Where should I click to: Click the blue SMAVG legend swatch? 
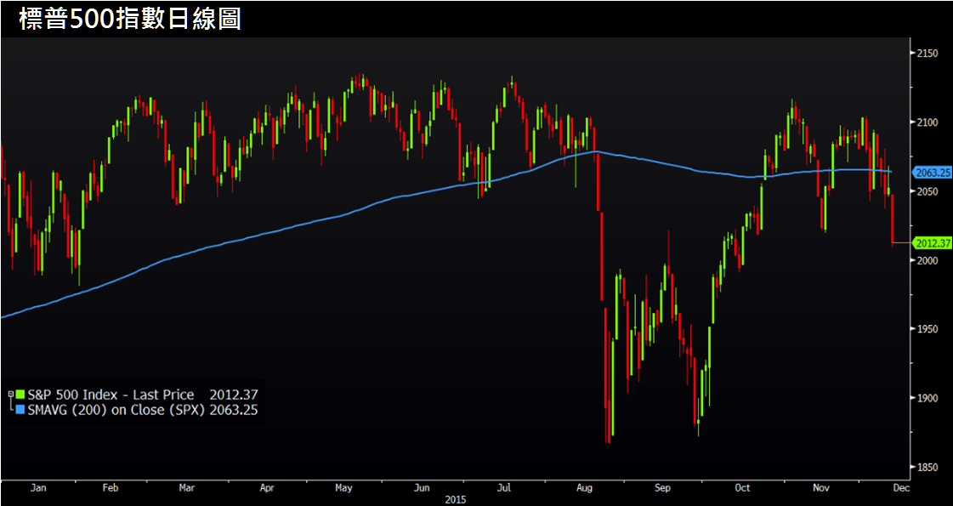click(20, 410)
